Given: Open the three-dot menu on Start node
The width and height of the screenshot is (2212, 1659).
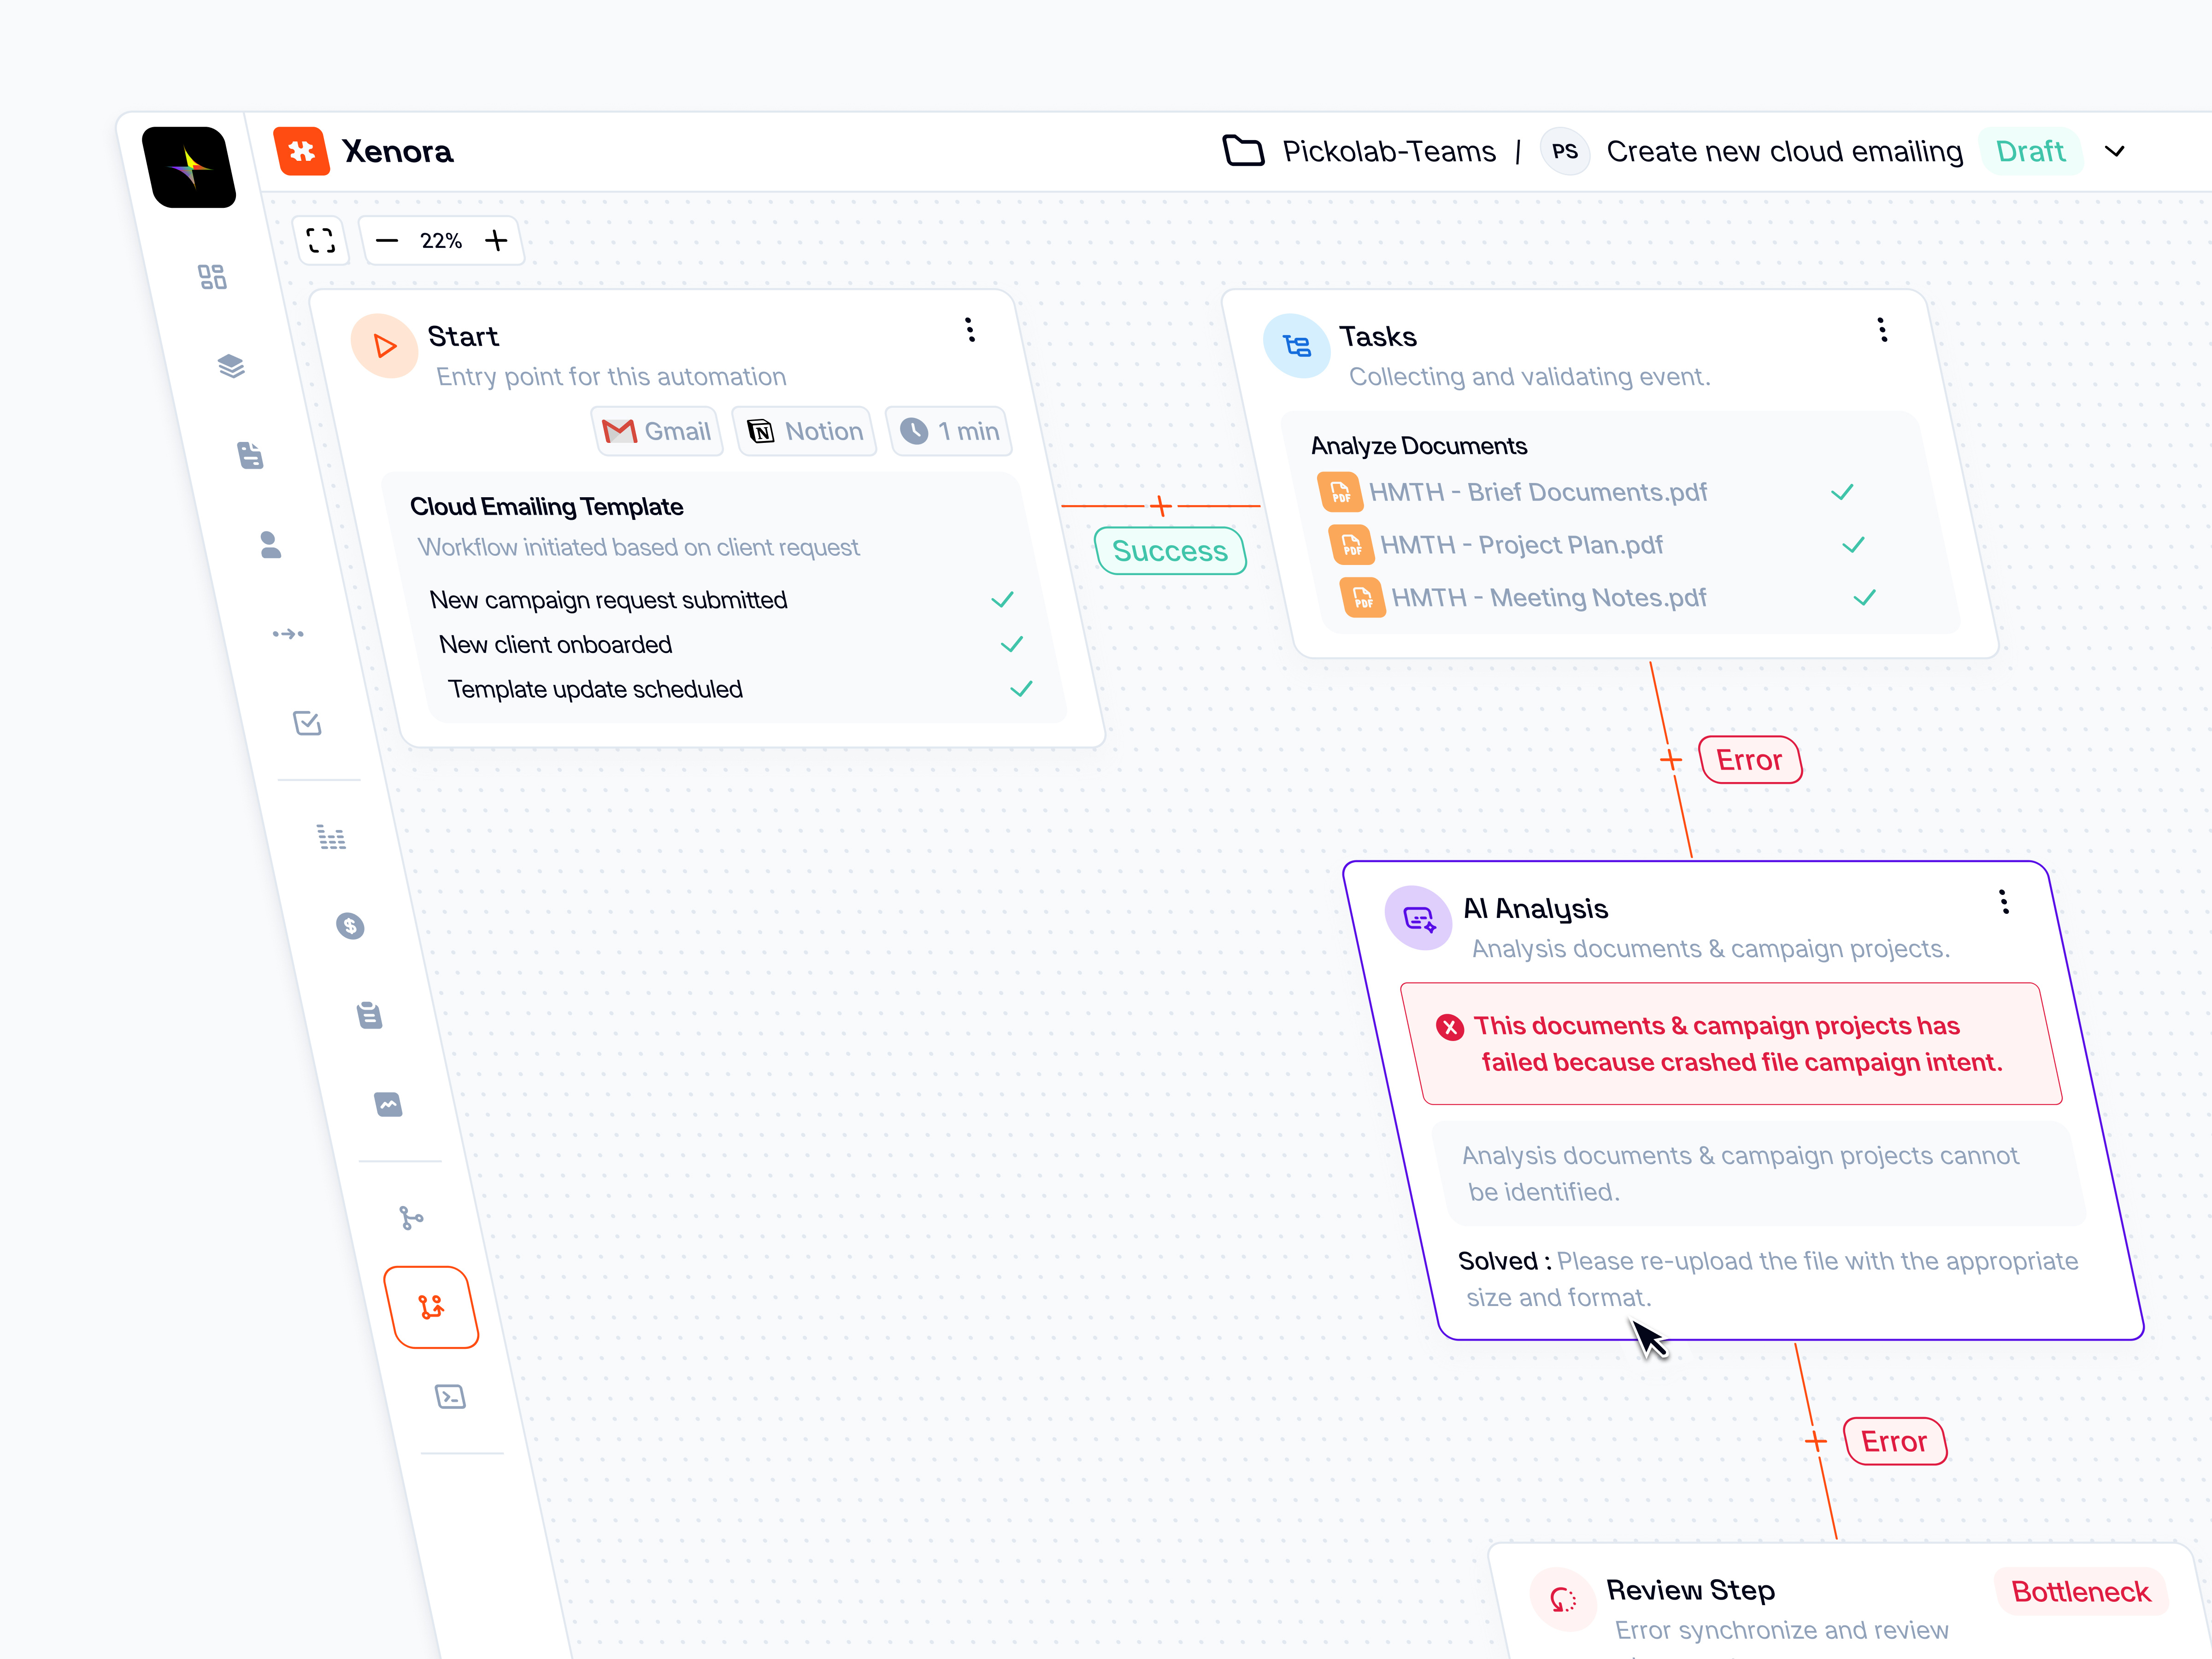Looking at the screenshot, I should tap(970, 330).
